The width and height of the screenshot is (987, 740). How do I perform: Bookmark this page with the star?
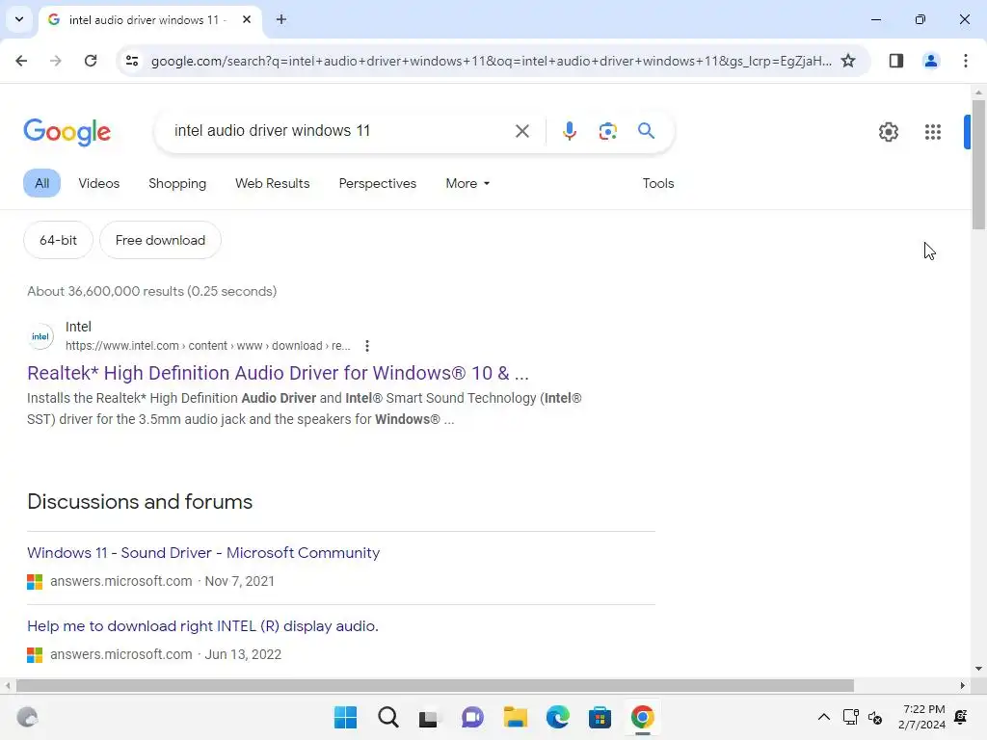[x=848, y=61]
